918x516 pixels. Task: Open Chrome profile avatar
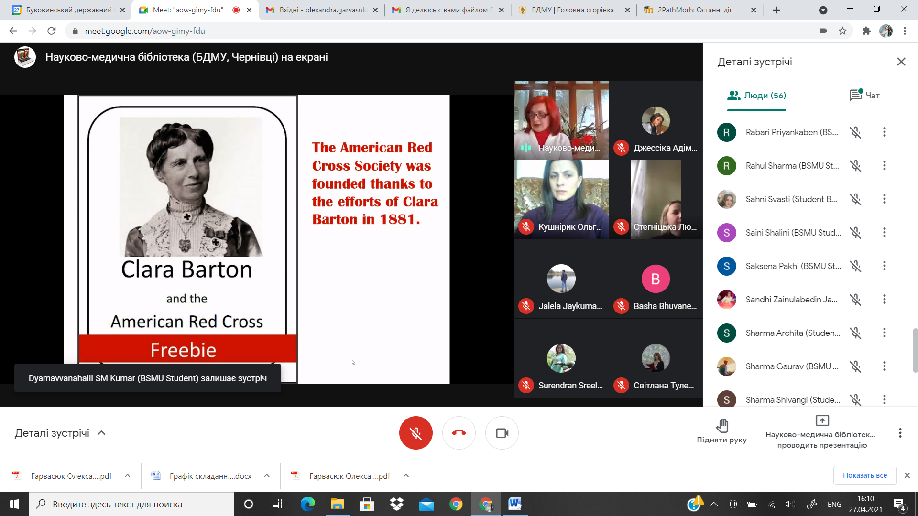click(886, 31)
